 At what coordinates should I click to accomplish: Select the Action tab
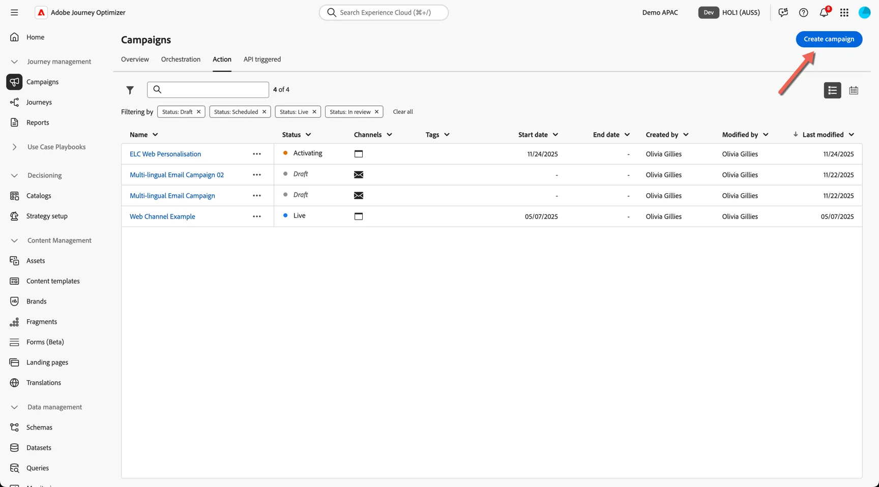click(x=222, y=59)
